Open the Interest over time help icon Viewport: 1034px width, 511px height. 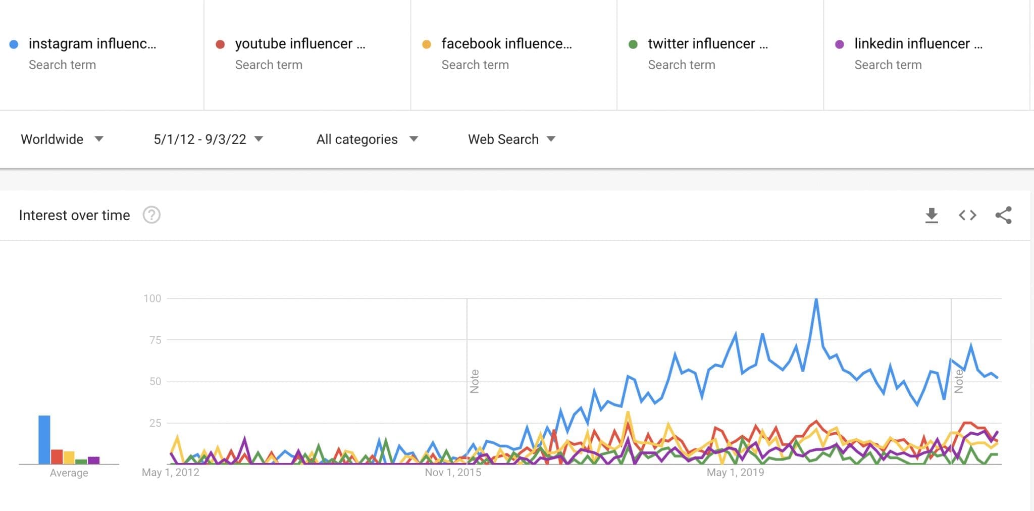tap(151, 215)
